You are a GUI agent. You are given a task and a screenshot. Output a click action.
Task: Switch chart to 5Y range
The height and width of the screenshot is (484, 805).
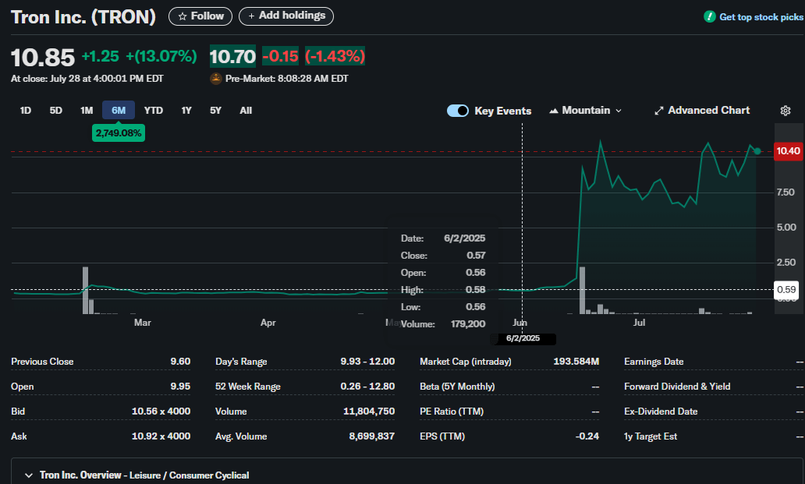coord(215,110)
